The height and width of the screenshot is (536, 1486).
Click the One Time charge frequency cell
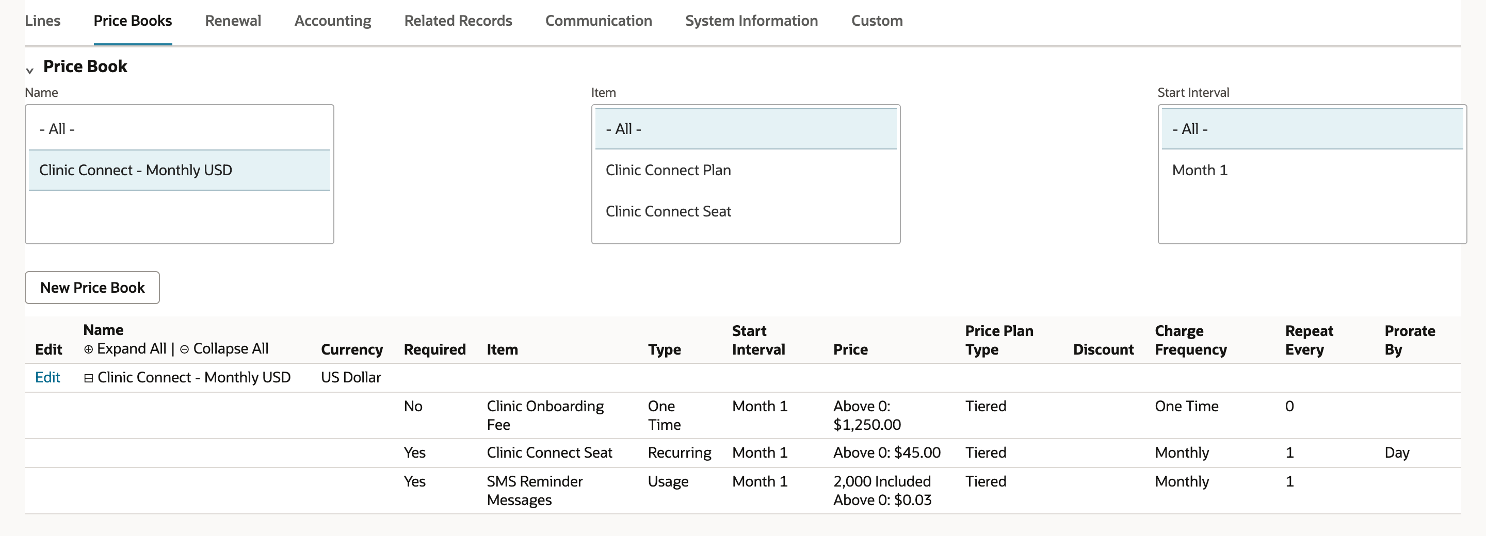coord(1187,406)
